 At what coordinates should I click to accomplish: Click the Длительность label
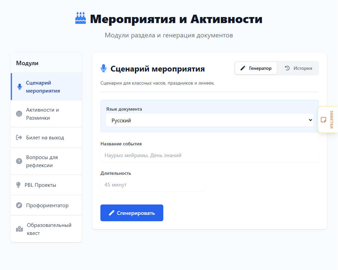coord(116,173)
